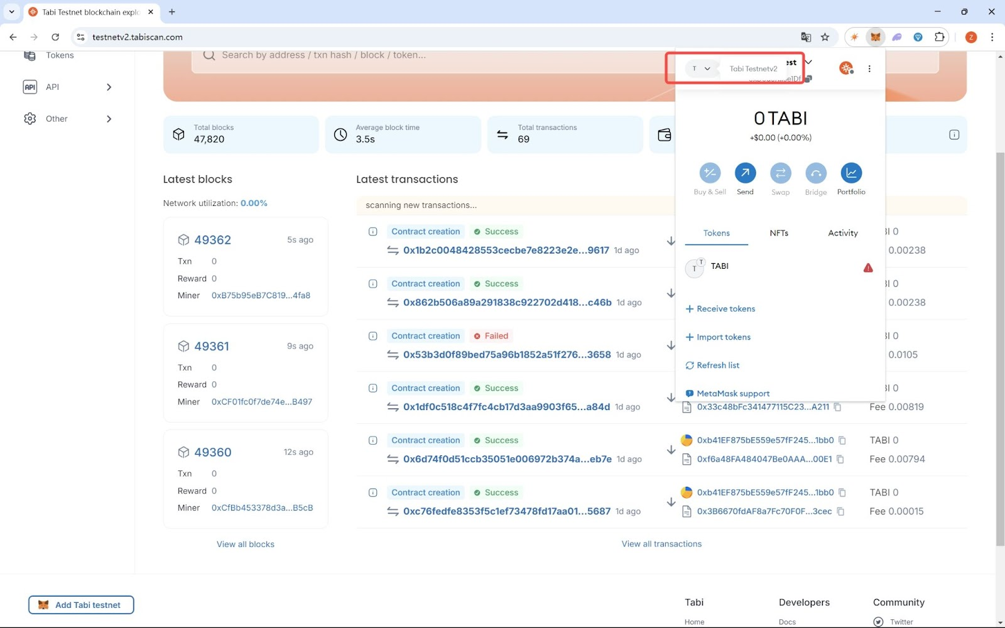Viewport: 1005px width, 628px height.
Task: Open transaction 0x1df0c518c4f7fc4cb17d3aa9903f65...a84d
Action: coord(506,407)
